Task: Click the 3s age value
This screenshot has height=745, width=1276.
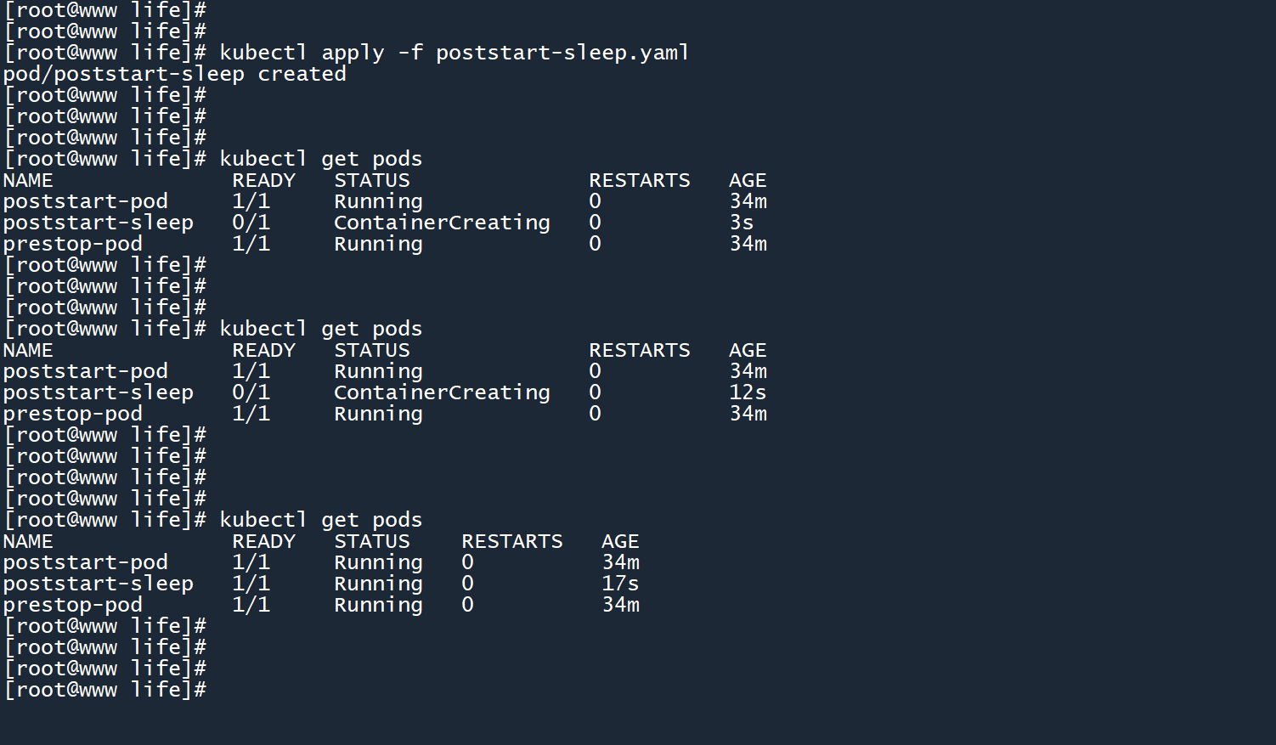Action: tap(742, 223)
